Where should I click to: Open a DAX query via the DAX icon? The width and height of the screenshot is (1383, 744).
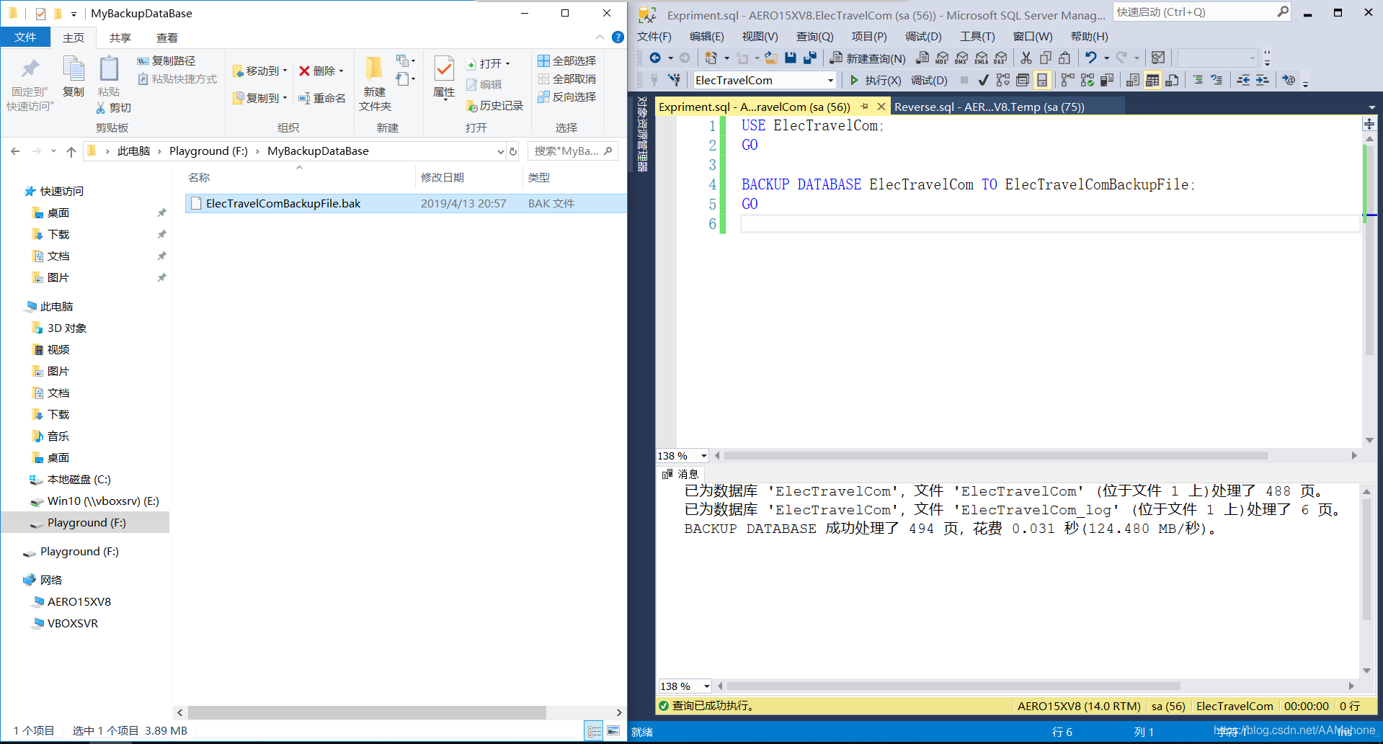click(1000, 58)
